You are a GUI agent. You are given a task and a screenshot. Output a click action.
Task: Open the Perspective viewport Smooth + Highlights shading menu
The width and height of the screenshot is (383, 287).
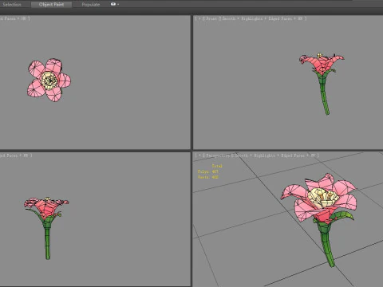point(275,155)
